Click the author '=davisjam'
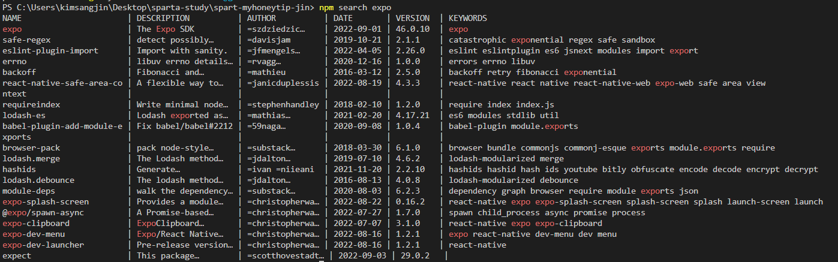The height and width of the screenshot is (262, 838). [268, 40]
